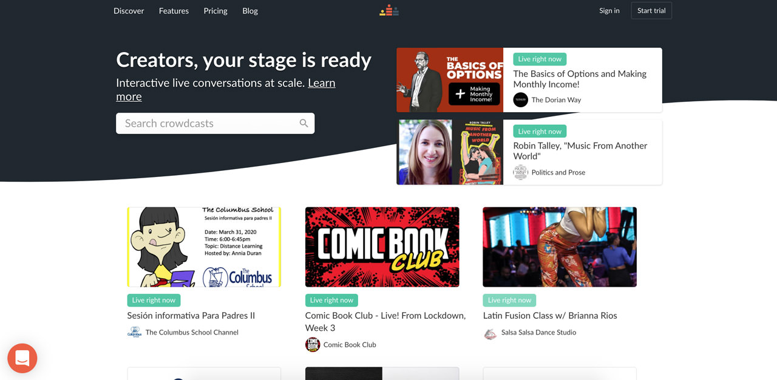Open the Blog link in the header
The height and width of the screenshot is (380, 777).
coord(250,11)
